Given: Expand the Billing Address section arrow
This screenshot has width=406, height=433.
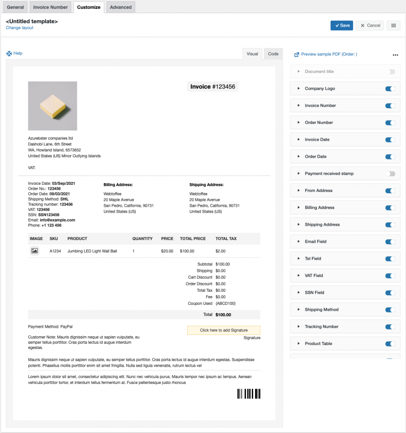Looking at the screenshot, I should pyautogui.click(x=299, y=207).
